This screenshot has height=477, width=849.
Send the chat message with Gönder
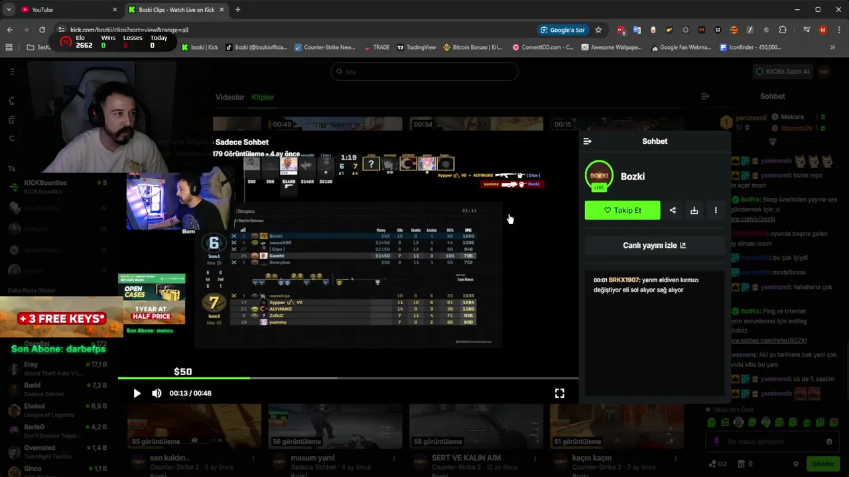click(x=822, y=464)
